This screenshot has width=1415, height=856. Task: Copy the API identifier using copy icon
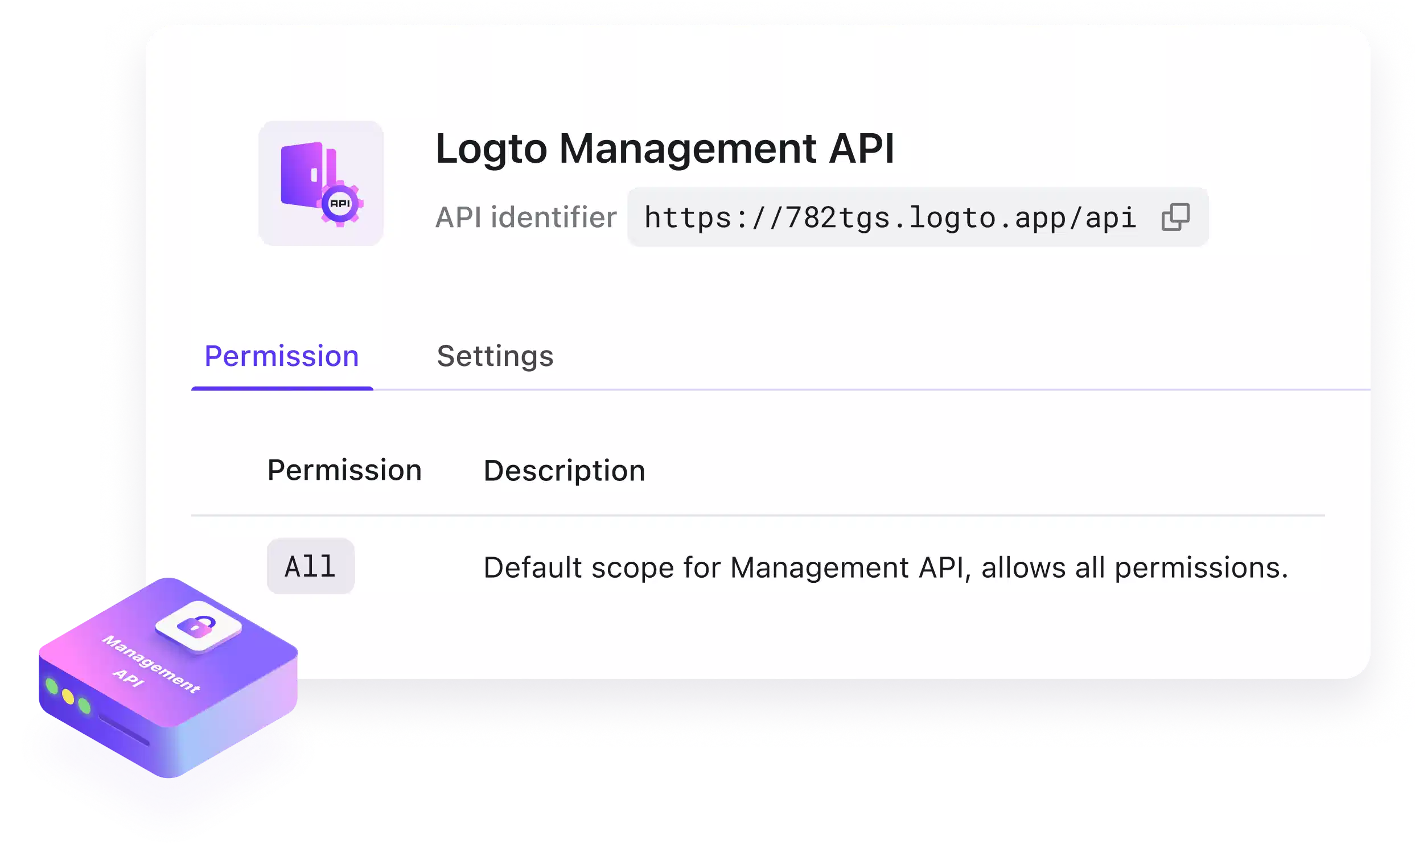(1175, 217)
